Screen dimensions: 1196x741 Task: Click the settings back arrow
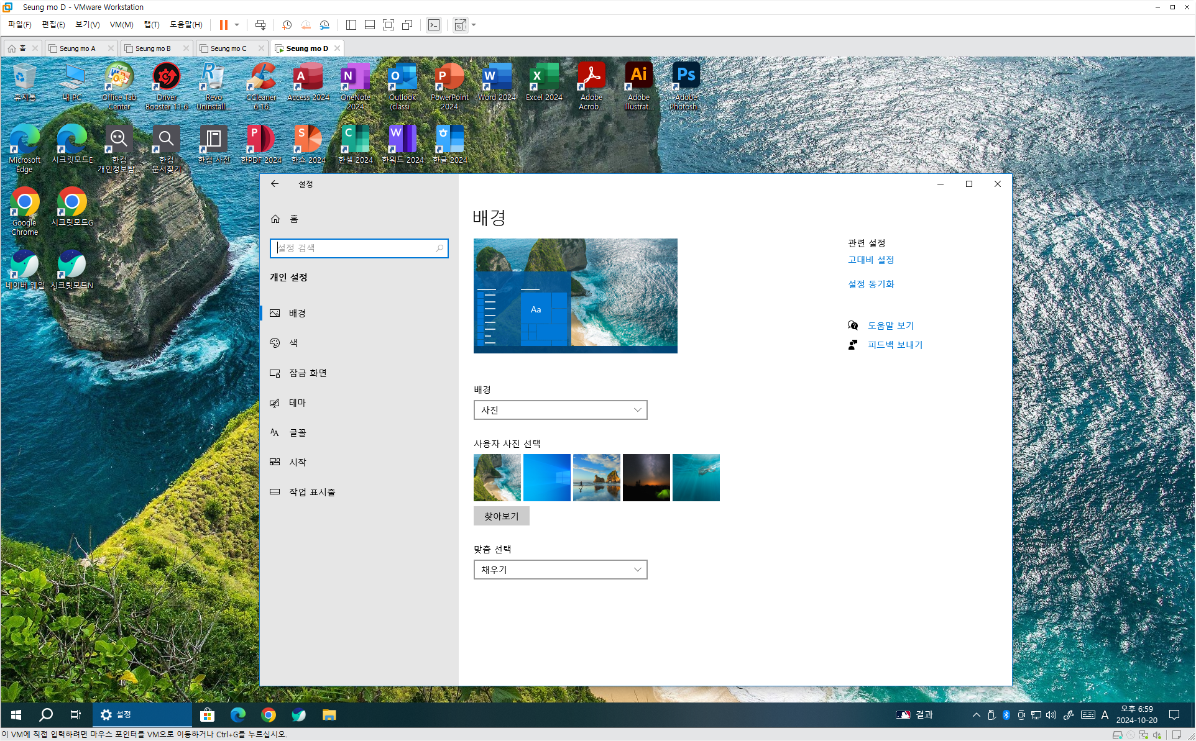tap(275, 184)
